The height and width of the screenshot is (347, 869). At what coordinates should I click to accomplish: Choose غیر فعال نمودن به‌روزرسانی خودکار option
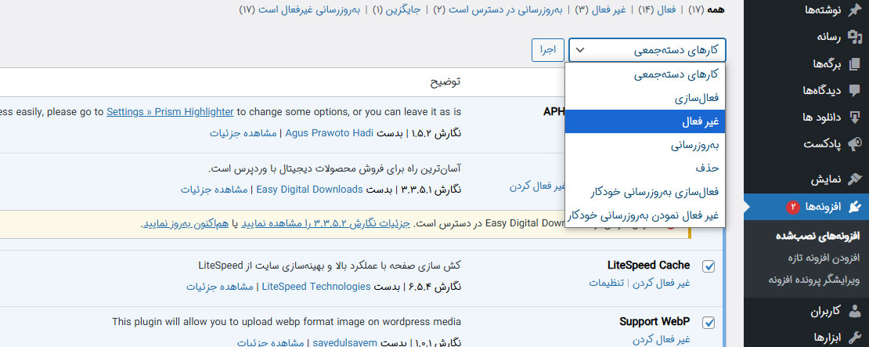(x=644, y=215)
